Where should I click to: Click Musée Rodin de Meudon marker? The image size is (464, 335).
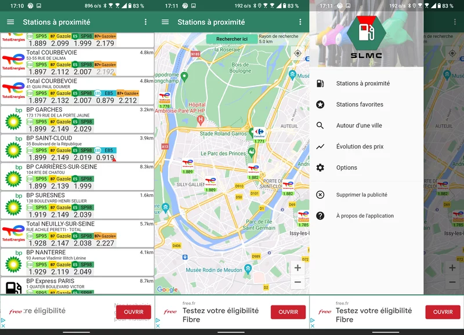pos(248,269)
